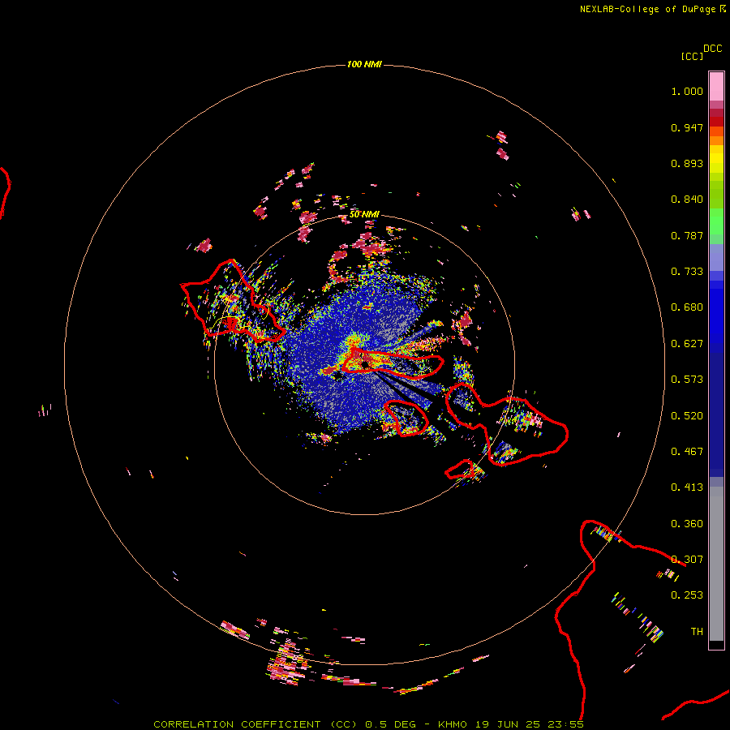Pick the gray color bar segment
This screenshot has height=730, width=730.
[716, 564]
